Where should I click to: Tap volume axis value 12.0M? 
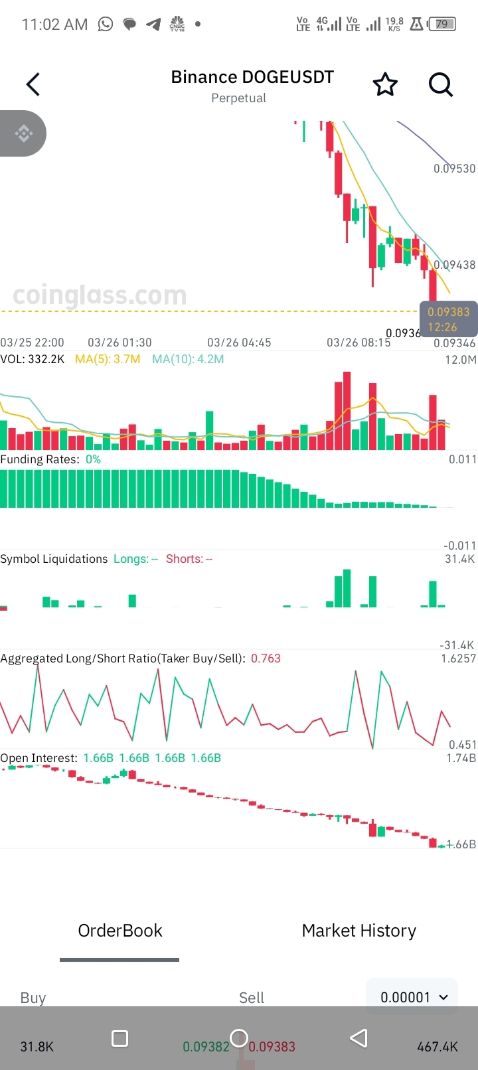[x=461, y=360]
